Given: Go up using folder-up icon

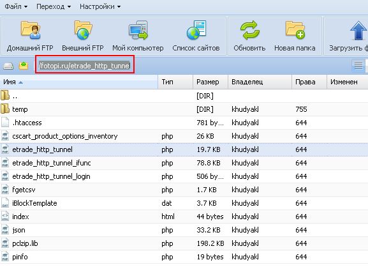Looking at the screenshot, I should 24,66.
